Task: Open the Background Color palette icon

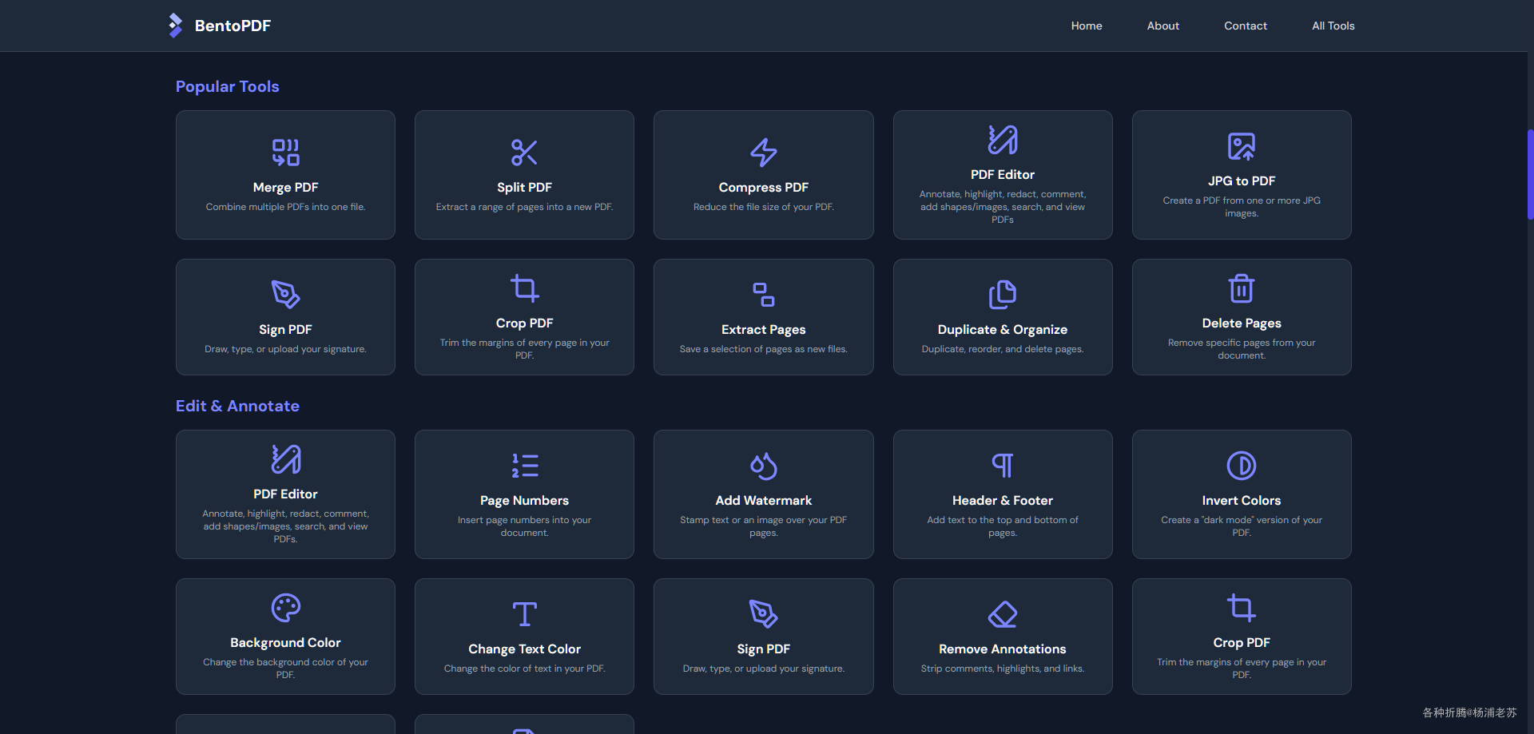Action: pos(285,608)
